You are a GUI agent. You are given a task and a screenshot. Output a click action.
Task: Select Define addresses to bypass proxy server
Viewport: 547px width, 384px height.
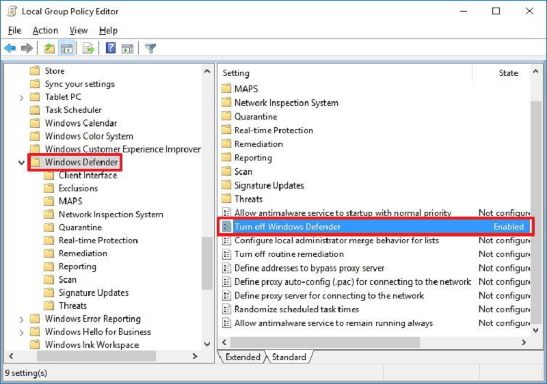(x=309, y=268)
